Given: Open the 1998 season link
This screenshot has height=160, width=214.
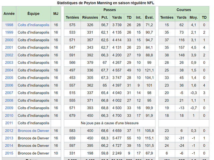Looking at the screenshot, I should [9, 25].
